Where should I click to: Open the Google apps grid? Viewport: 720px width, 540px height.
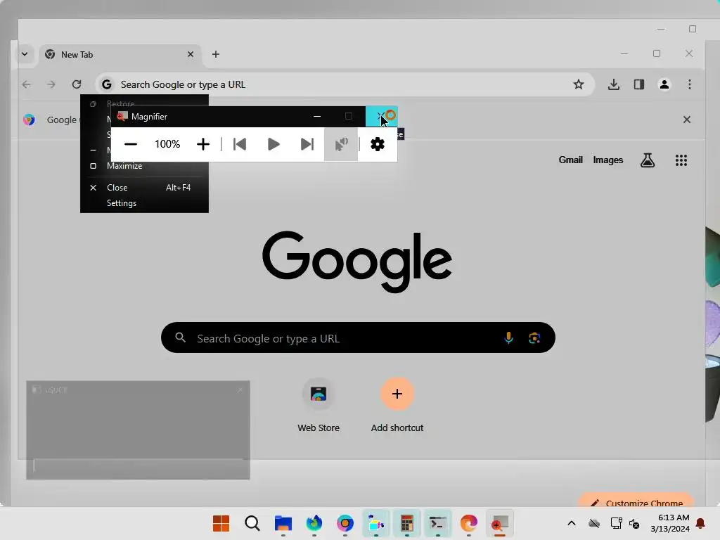[681, 160]
